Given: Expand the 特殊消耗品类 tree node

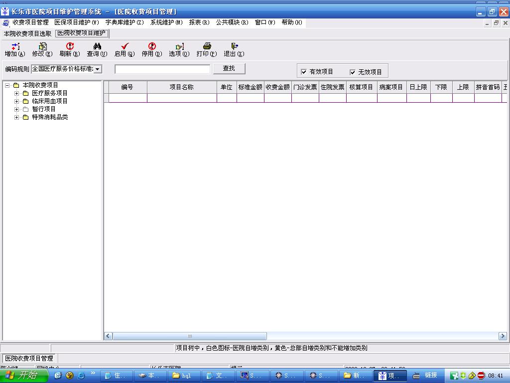Looking at the screenshot, I should pos(16,117).
